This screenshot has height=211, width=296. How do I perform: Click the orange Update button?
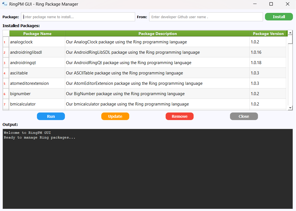(x=115, y=116)
